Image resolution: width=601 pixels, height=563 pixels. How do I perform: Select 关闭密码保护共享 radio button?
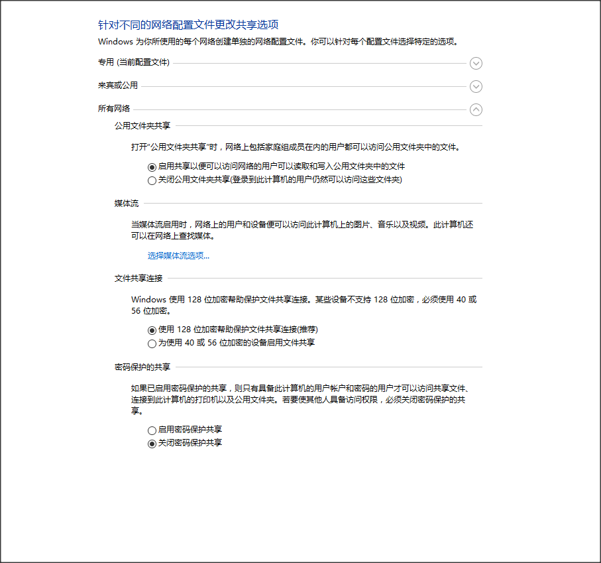point(152,444)
